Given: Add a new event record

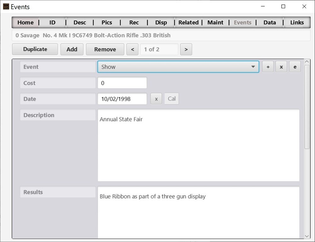Looking at the screenshot, I should (72, 49).
